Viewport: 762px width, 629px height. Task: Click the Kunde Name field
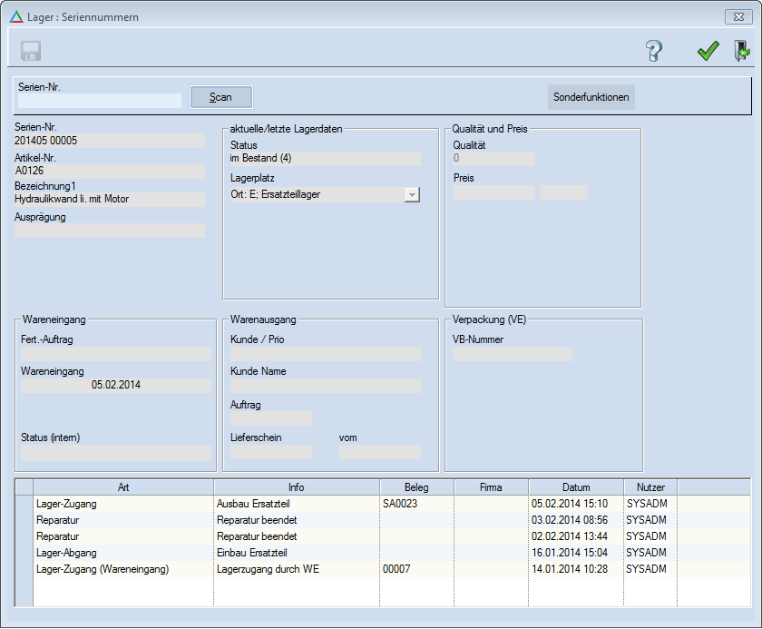click(x=326, y=387)
